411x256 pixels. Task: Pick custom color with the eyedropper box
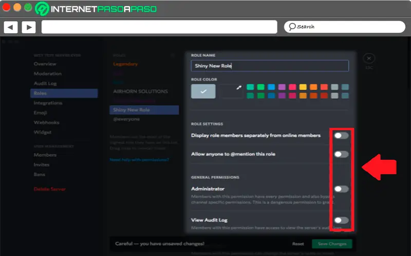(231, 91)
